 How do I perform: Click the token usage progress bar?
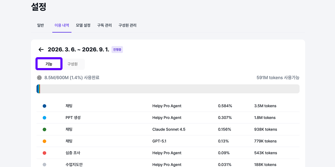(x=168, y=89)
